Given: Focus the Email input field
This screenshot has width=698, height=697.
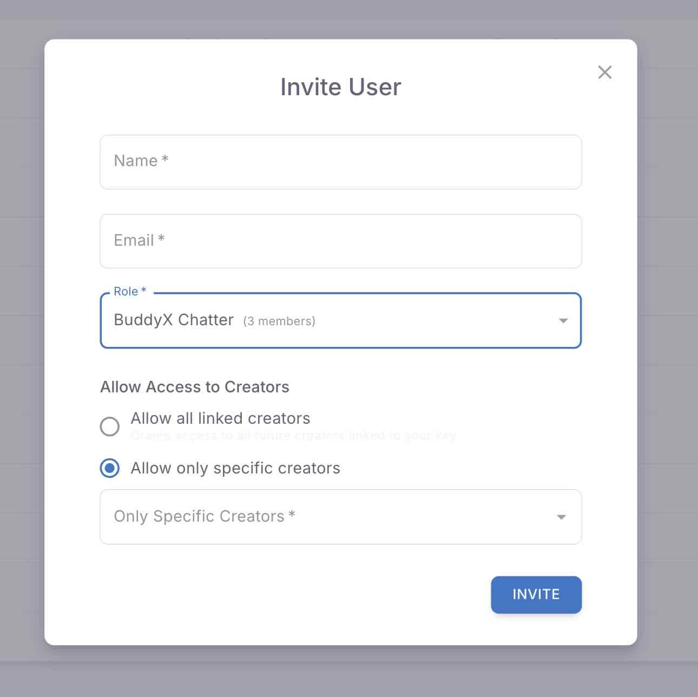Looking at the screenshot, I should tap(340, 241).
